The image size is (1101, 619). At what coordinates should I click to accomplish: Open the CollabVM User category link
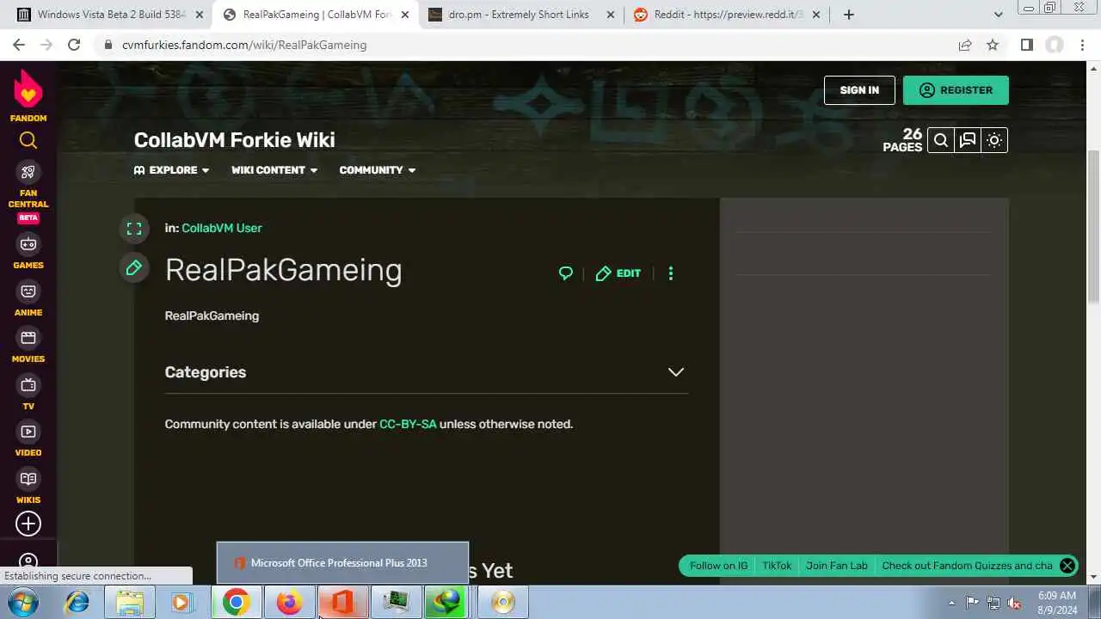[x=222, y=228]
